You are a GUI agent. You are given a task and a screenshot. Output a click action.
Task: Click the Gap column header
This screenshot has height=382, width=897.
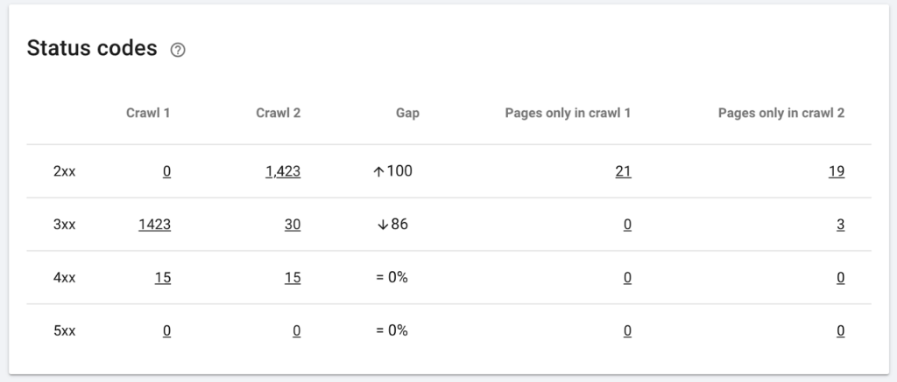coord(407,113)
